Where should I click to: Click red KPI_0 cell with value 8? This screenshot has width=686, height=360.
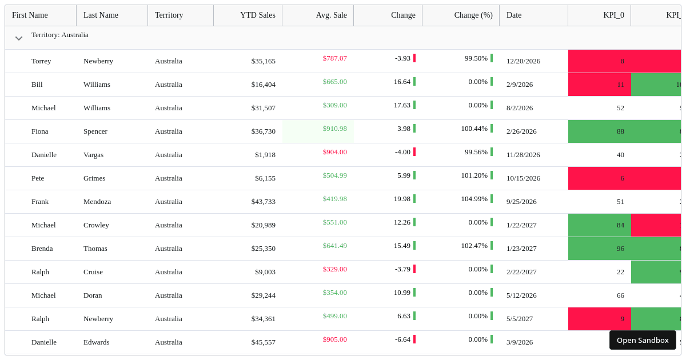coord(600,61)
